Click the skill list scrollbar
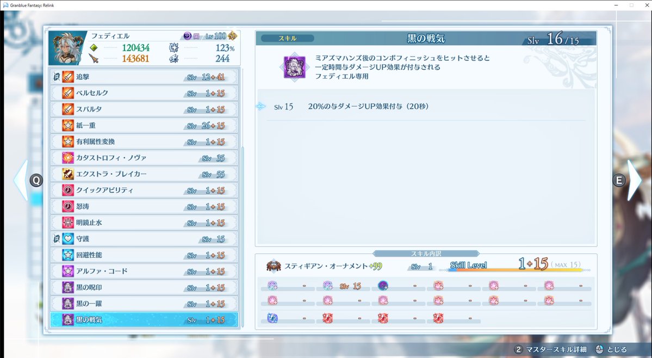Viewport: 652px width, 358px height. point(243,237)
